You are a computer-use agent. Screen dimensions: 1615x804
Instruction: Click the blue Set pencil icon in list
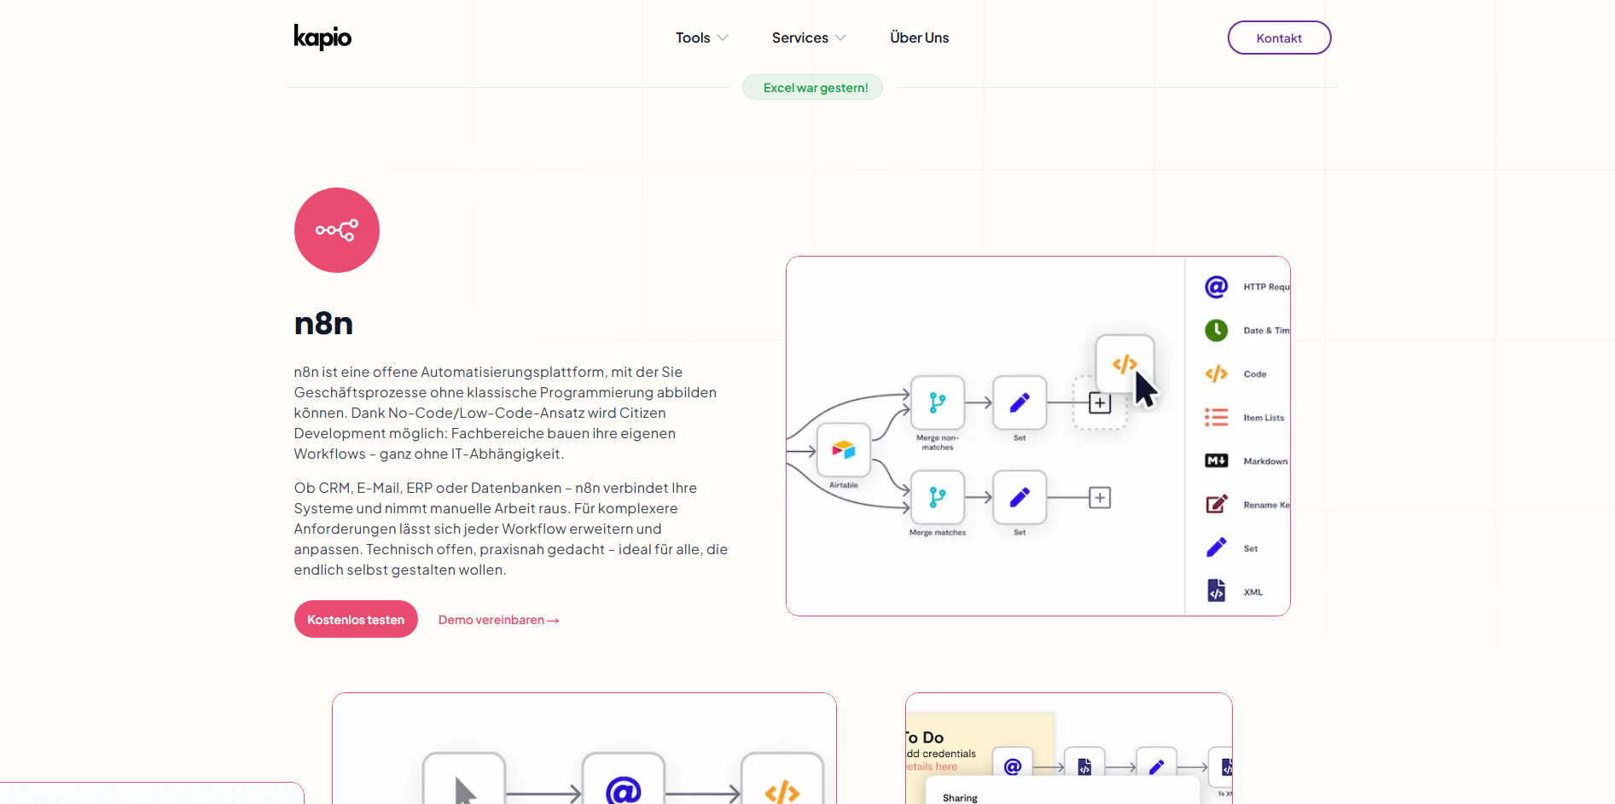[x=1216, y=548]
